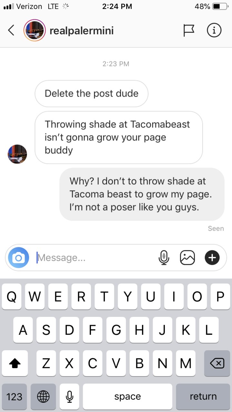Tap the space bar key
Screen dimensions: 232x412
[x=127, y=397]
